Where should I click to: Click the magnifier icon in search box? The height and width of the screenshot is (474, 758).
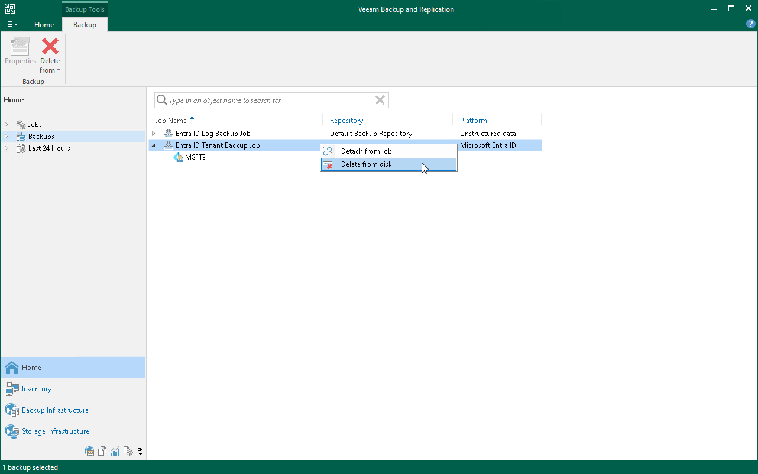tap(161, 100)
